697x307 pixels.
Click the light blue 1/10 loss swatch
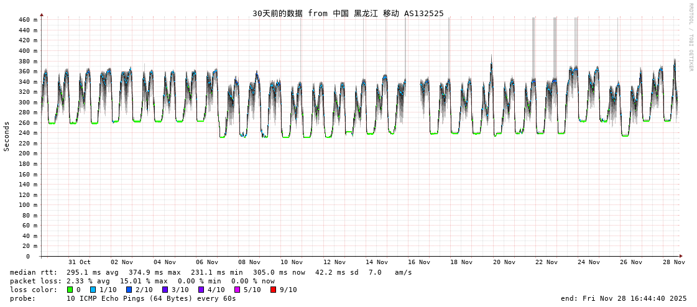pos(93,290)
